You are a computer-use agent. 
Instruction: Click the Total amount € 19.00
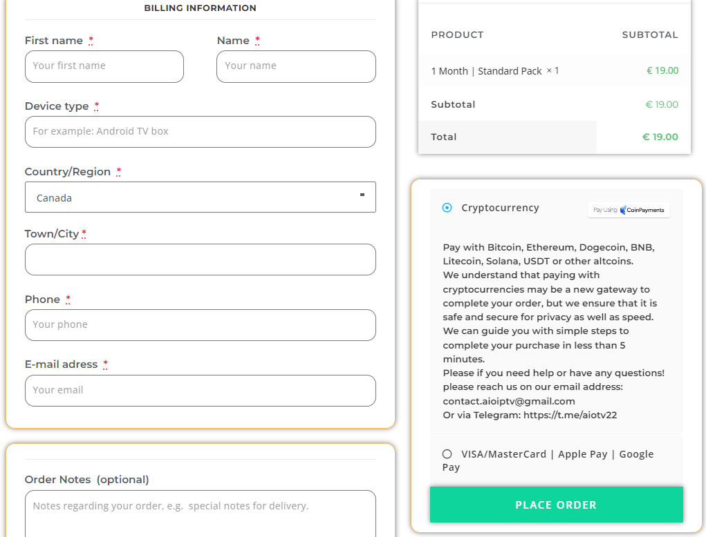[x=660, y=137]
